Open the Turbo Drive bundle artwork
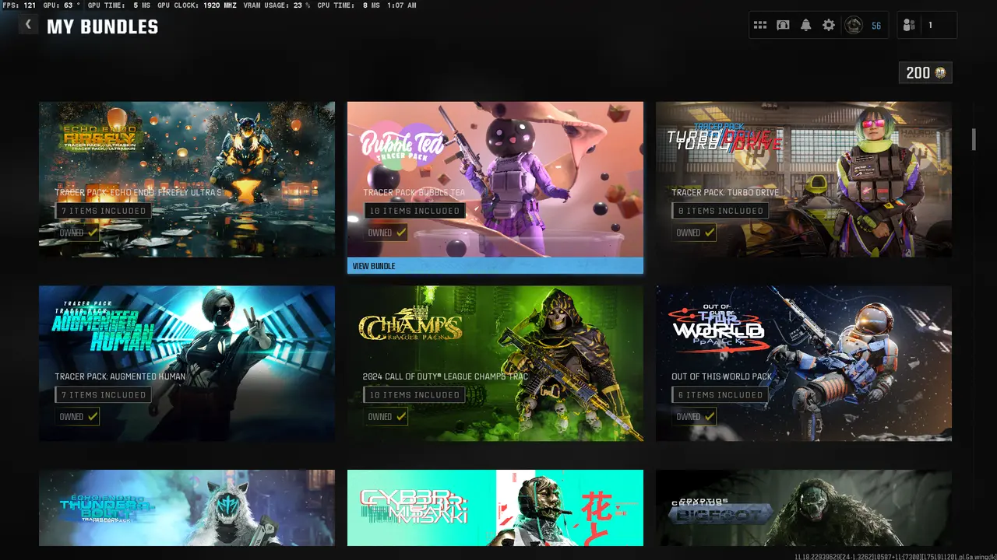Screen dimensions: 997x560 (804, 179)
